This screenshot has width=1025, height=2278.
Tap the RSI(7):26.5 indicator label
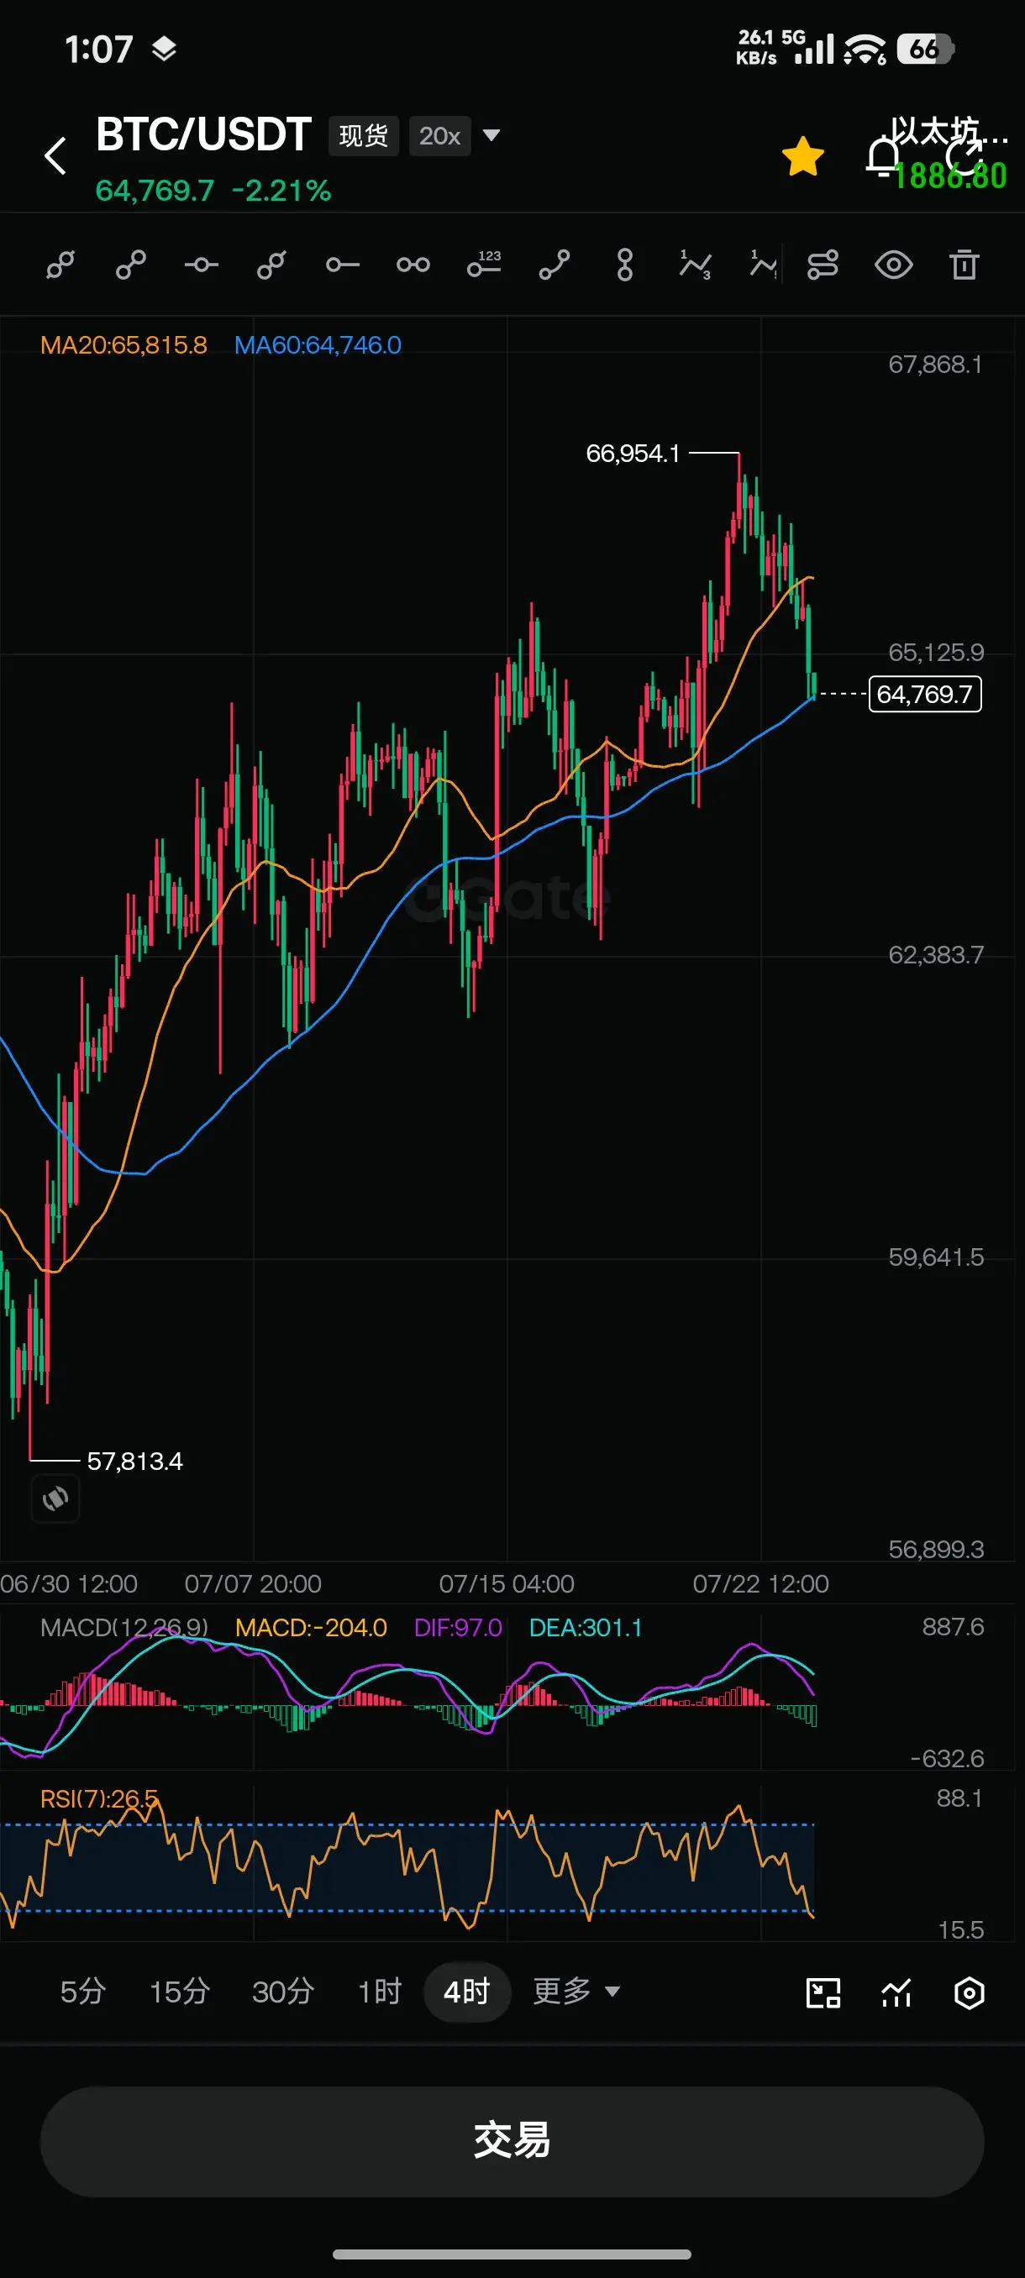99,1798
